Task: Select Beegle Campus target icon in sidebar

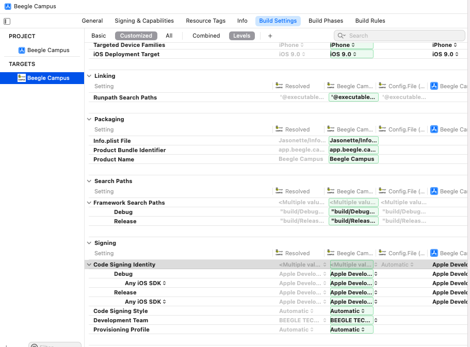Action: [x=22, y=78]
